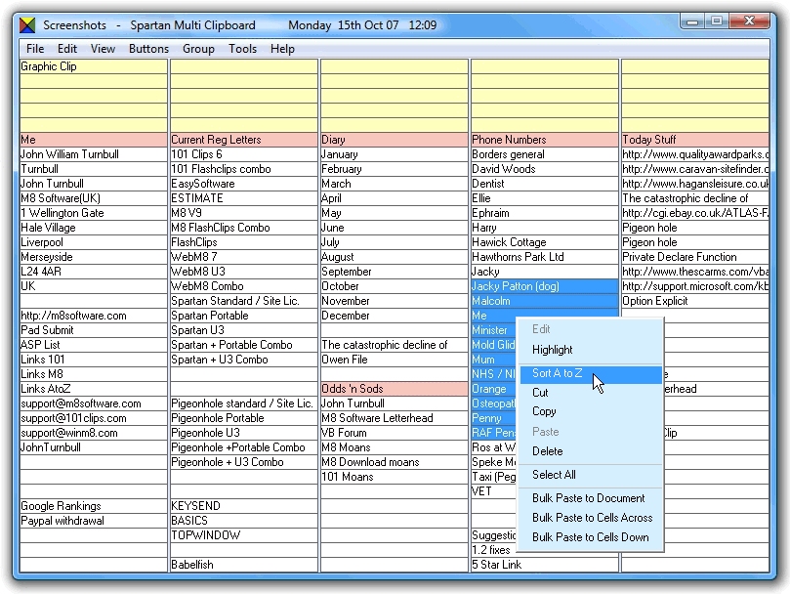Choose Bulk Paste to Cells Down
Viewport: 790px width, 594px height.
[x=591, y=537]
